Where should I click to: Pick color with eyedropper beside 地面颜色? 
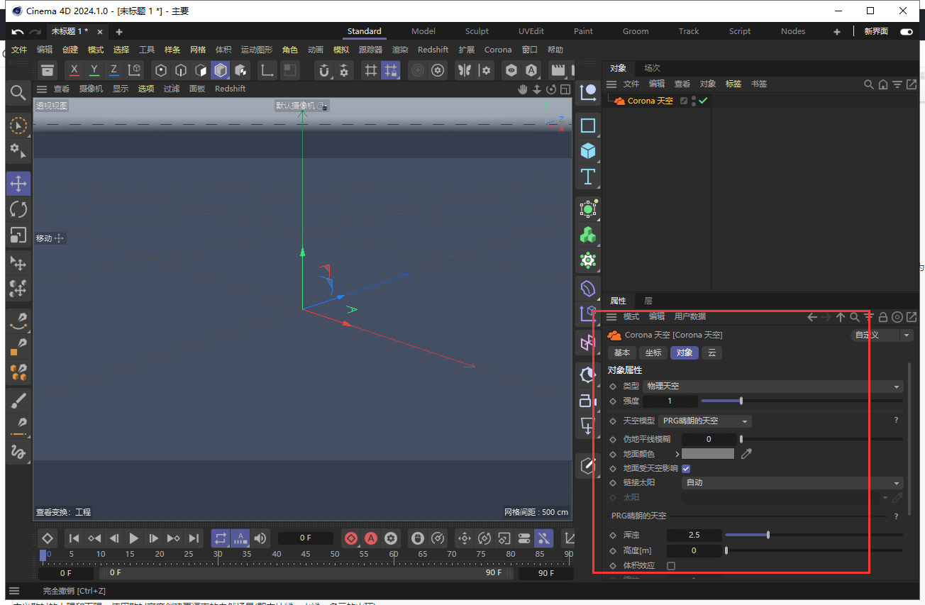(746, 454)
